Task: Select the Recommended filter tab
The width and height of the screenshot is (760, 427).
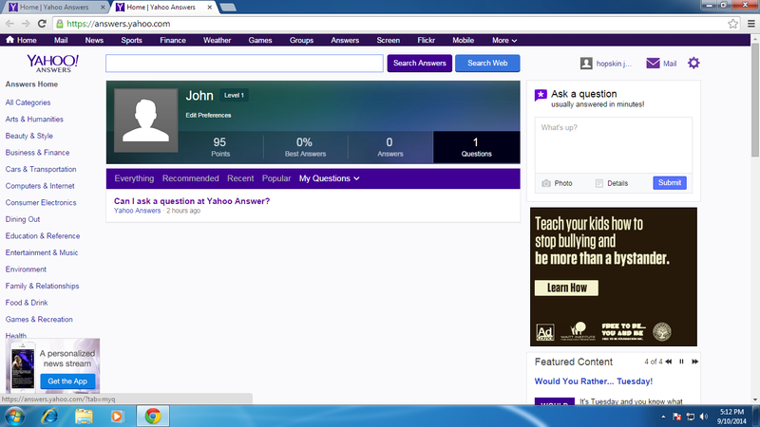Action: coord(191,178)
